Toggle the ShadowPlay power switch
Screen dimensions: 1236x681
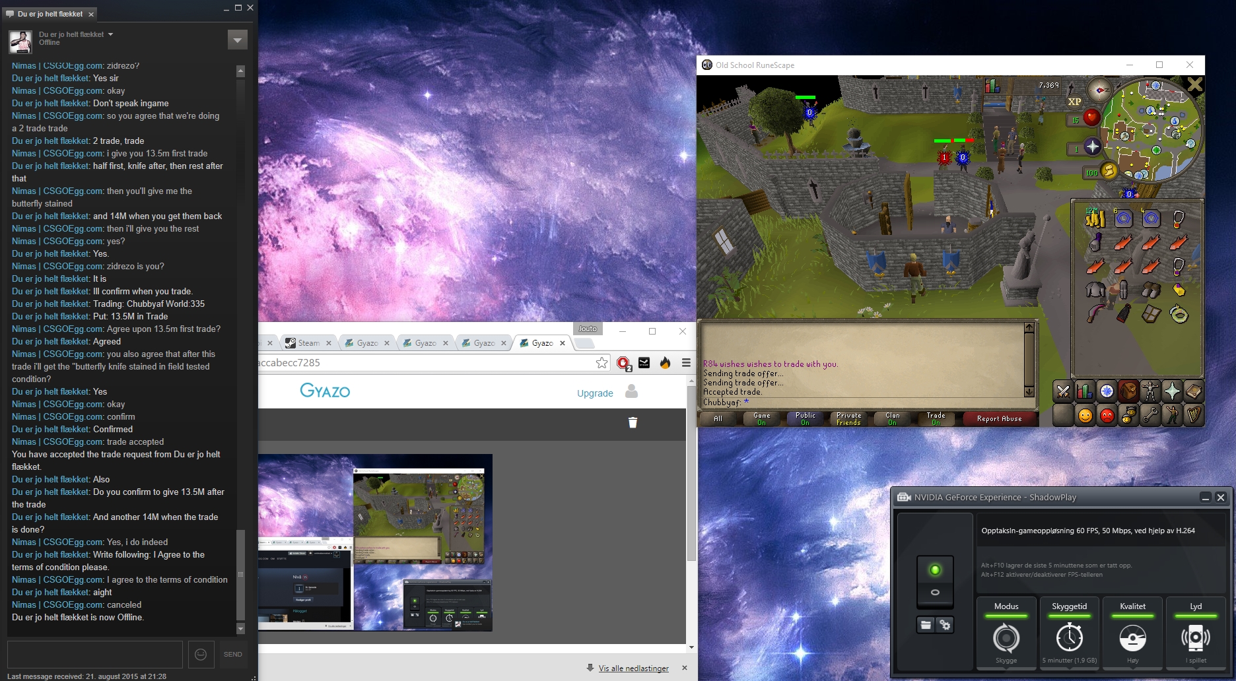coord(935,581)
